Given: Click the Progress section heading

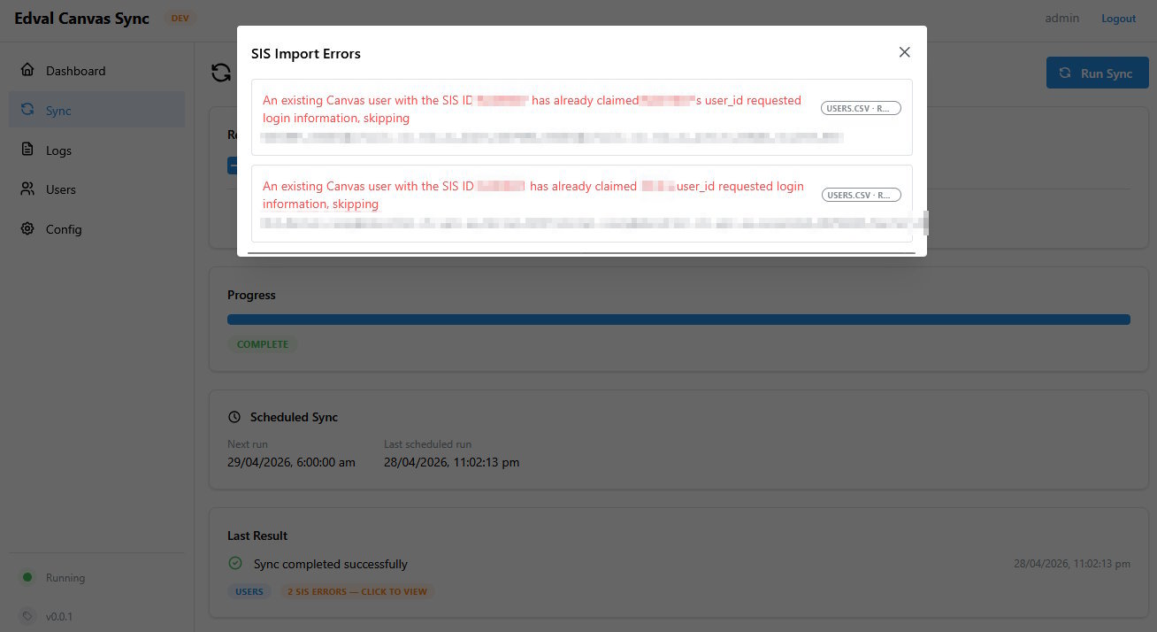Looking at the screenshot, I should coord(251,295).
